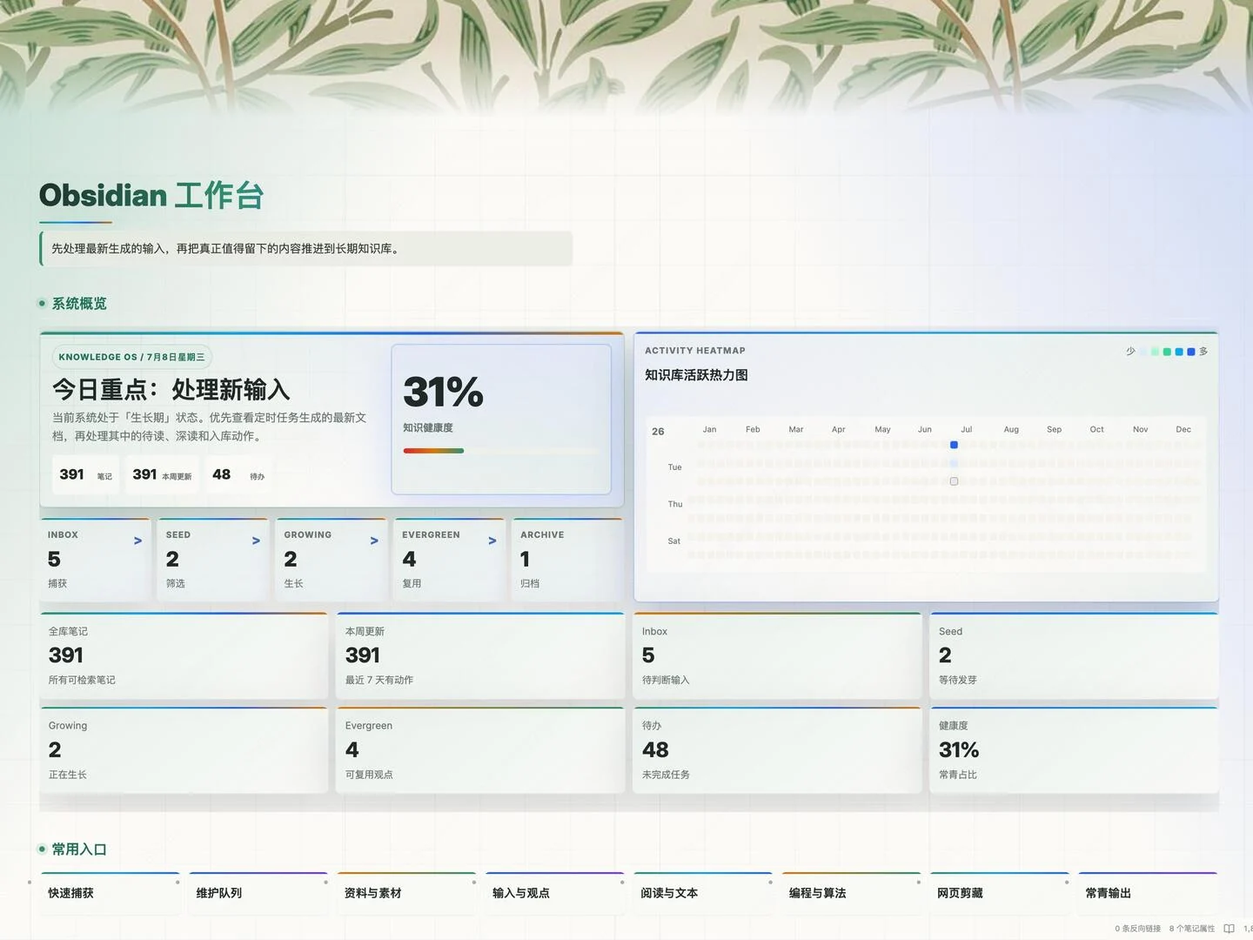
Task: Click the 391 本周更新 mini stat
Action: tap(162, 474)
